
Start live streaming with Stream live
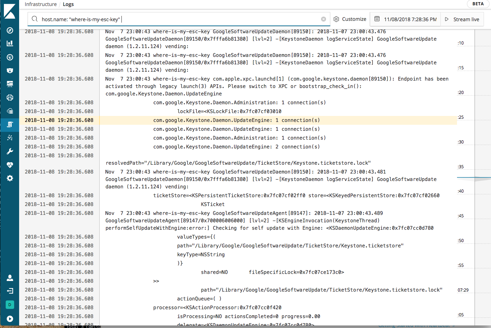(x=462, y=19)
